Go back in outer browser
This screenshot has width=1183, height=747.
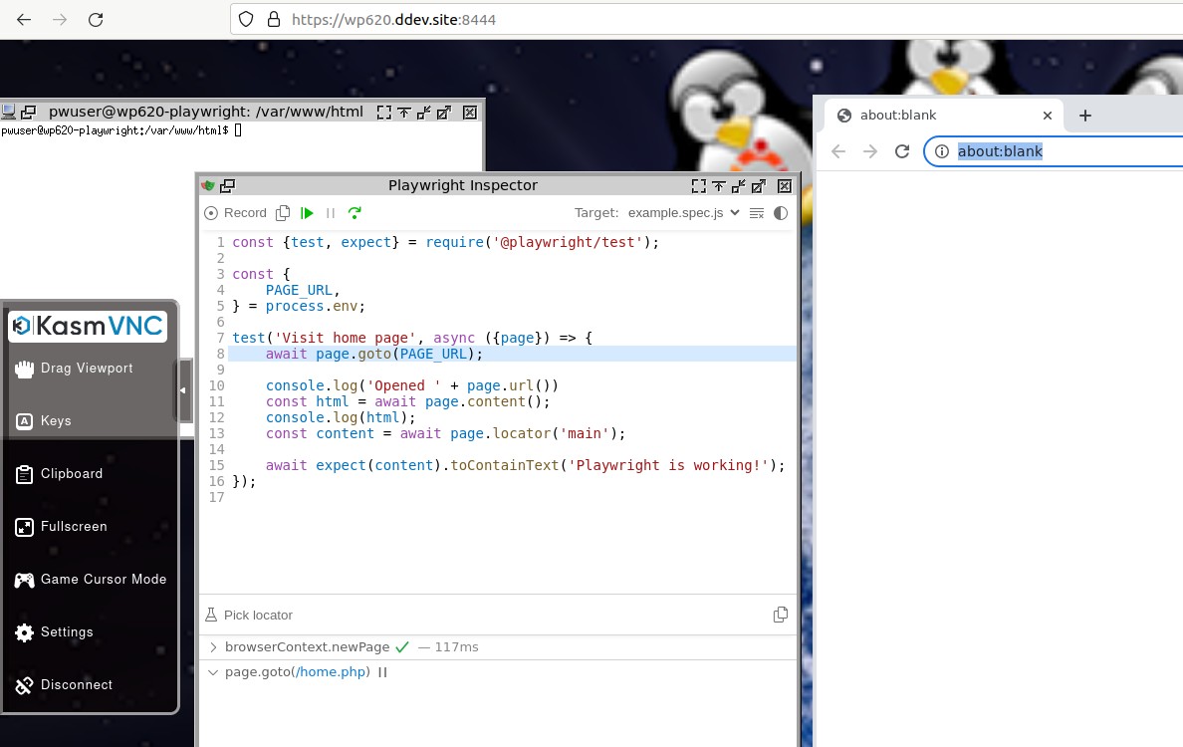[x=24, y=20]
